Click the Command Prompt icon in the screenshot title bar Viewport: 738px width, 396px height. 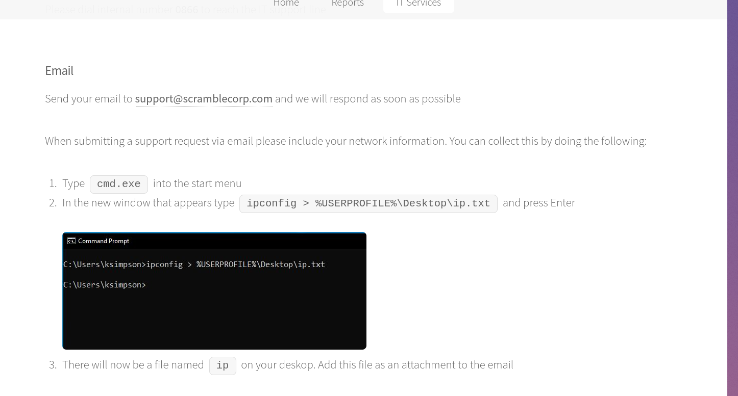tap(71, 241)
